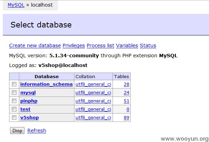Go to the Privileges page
Viewport: 209px width, 142px height.
click(74, 45)
